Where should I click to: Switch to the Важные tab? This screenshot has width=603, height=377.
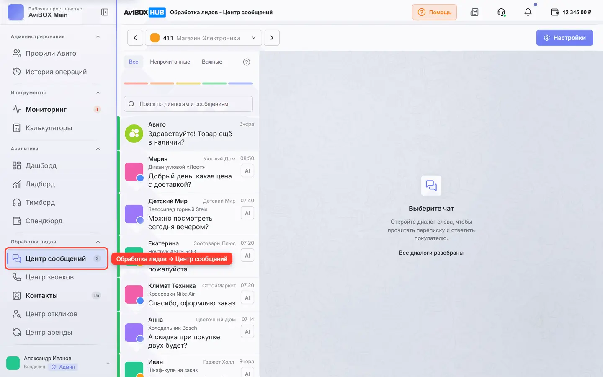point(212,62)
